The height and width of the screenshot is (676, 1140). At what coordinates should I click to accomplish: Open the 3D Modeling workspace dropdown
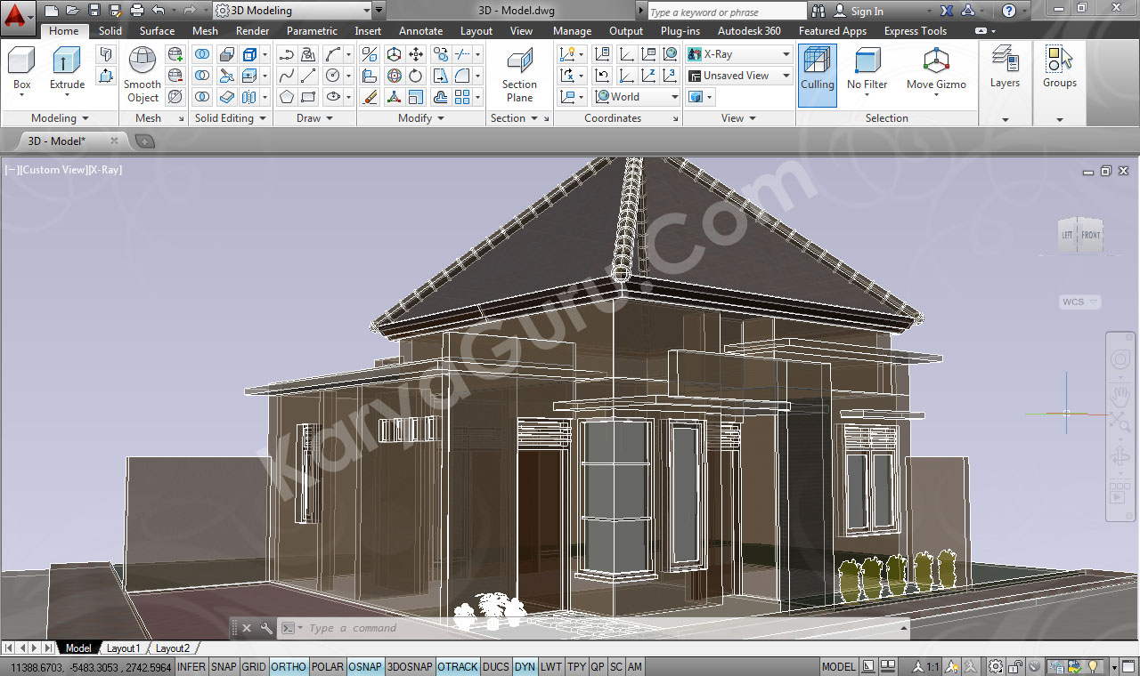click(292, 11)
